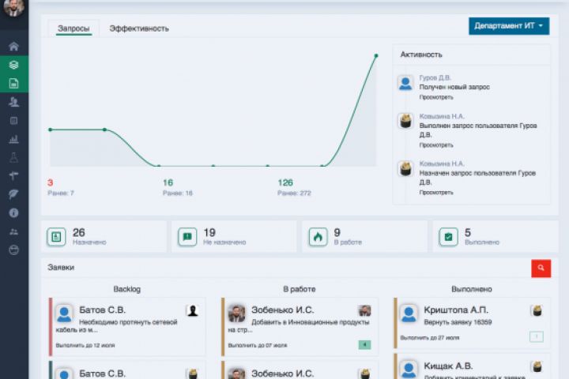Open the info circle sidebar icon

tap(13, 213)
